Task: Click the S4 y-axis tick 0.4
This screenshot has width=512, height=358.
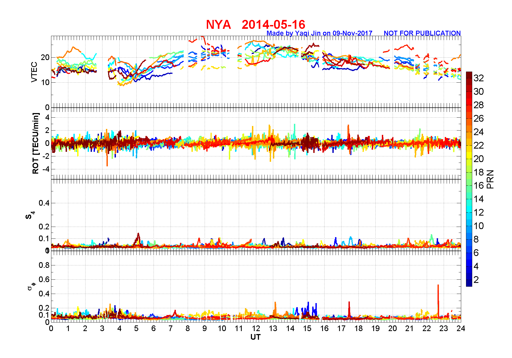Action: pos(44,203)
